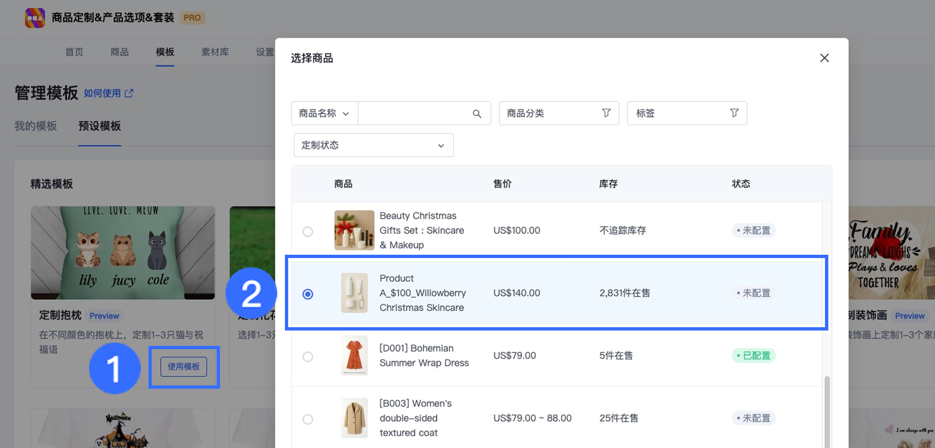935x448 pixels.
Task: Close the 选择商品 dialog
Action: point(824,58)
